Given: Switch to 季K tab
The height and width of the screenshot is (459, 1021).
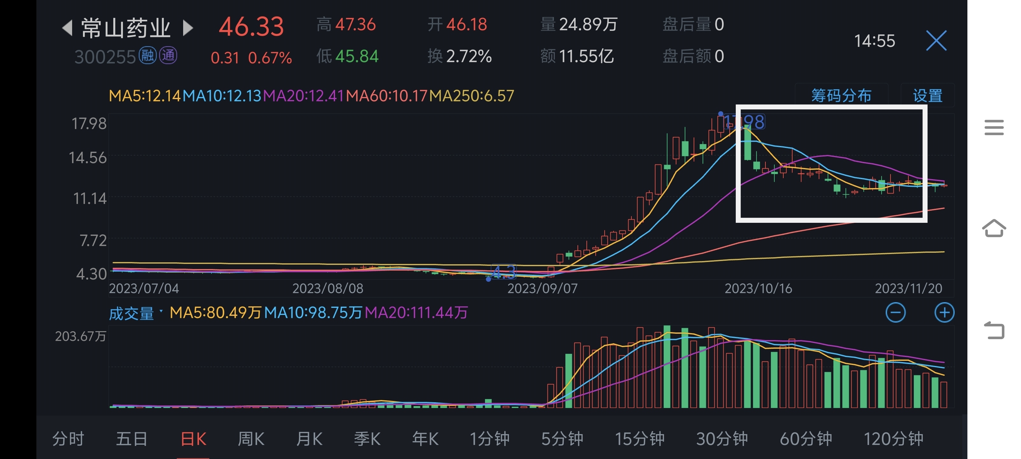Looking at the screenshot, I should coord(367,438).
